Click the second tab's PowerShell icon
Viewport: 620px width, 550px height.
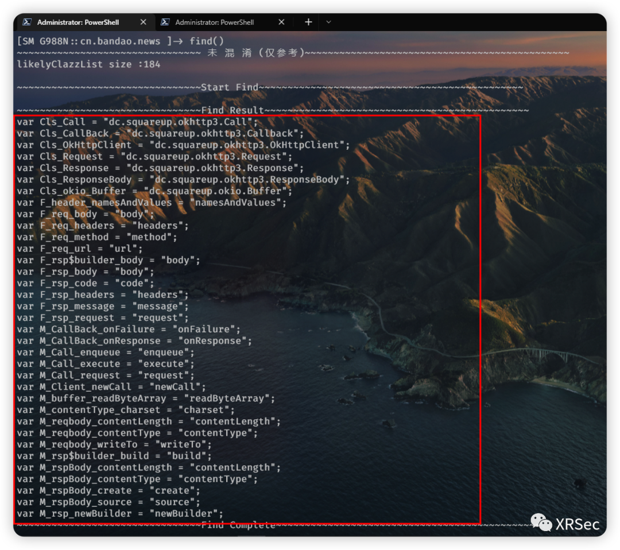[165, 22]
